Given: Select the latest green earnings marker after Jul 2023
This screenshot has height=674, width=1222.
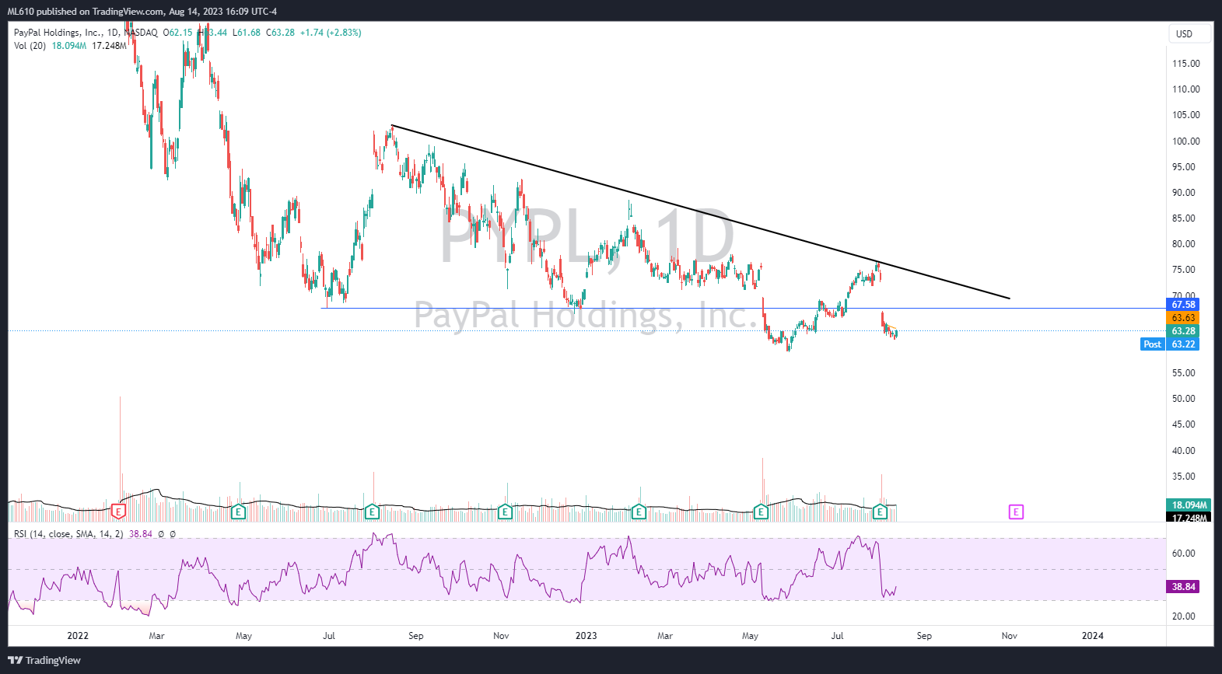Looking at the screenshot, I should coord(880,512).
